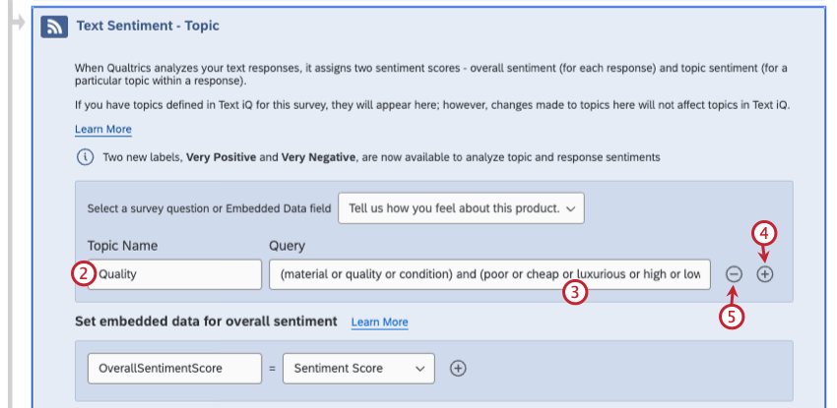
Task: Click the Text Sentiment - Topic title
Action: 148,26
